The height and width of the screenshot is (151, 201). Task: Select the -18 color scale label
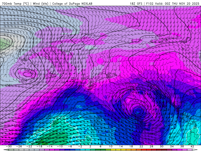39,146
